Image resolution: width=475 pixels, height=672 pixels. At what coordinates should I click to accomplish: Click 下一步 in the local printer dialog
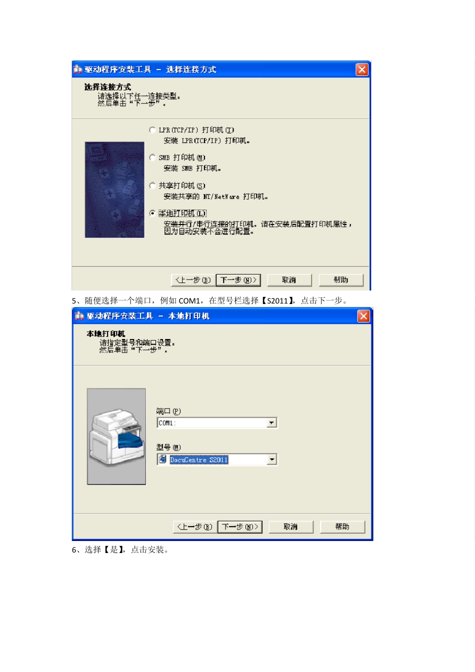pos(240,527)
